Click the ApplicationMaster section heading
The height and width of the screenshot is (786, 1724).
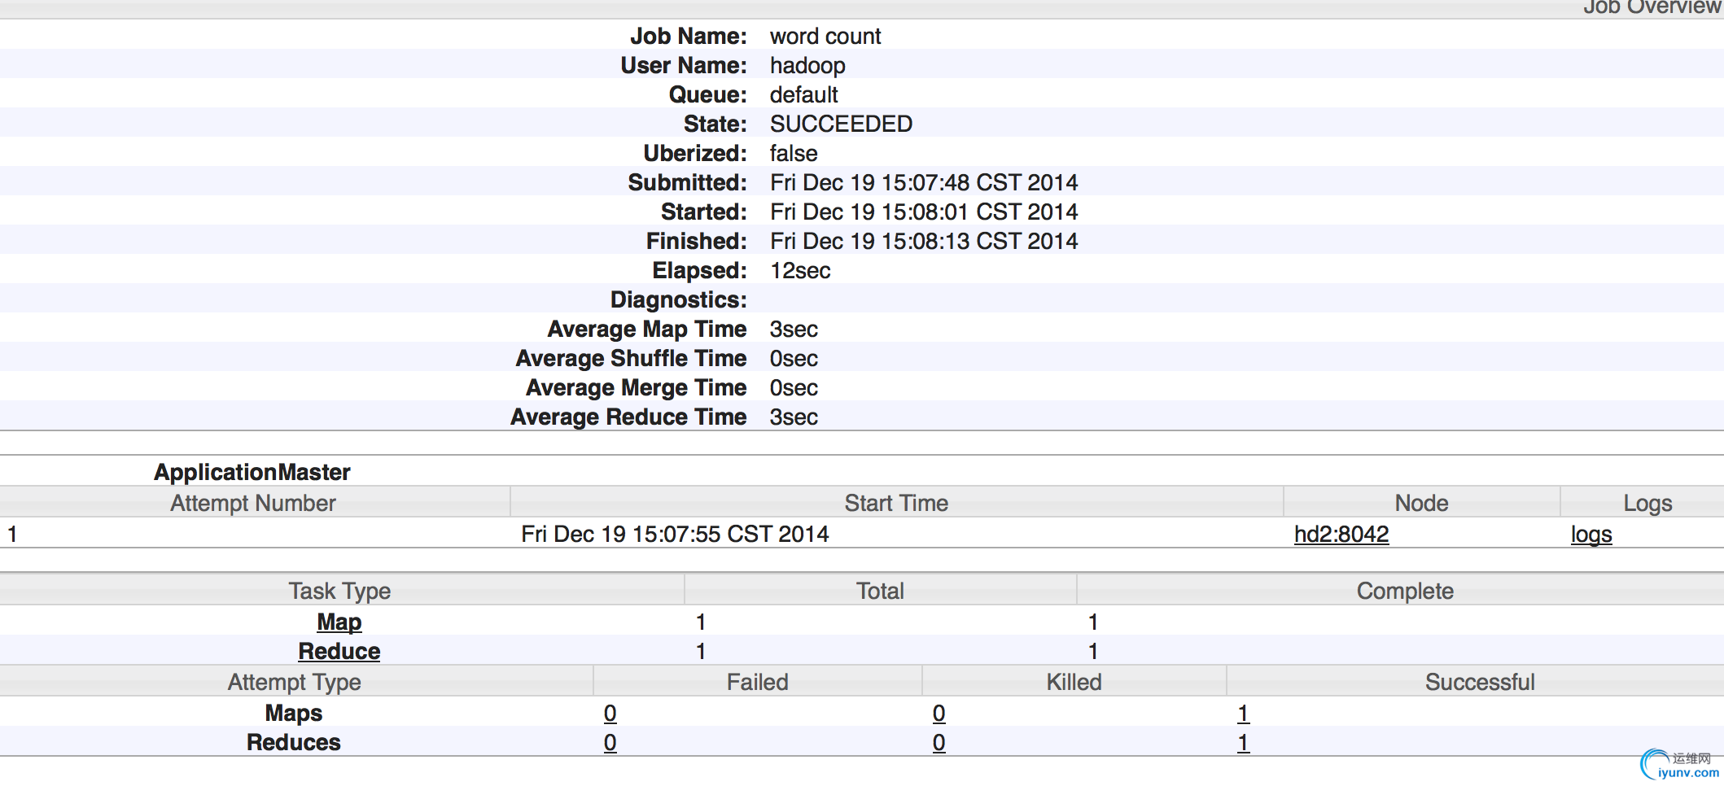point(252,473)
